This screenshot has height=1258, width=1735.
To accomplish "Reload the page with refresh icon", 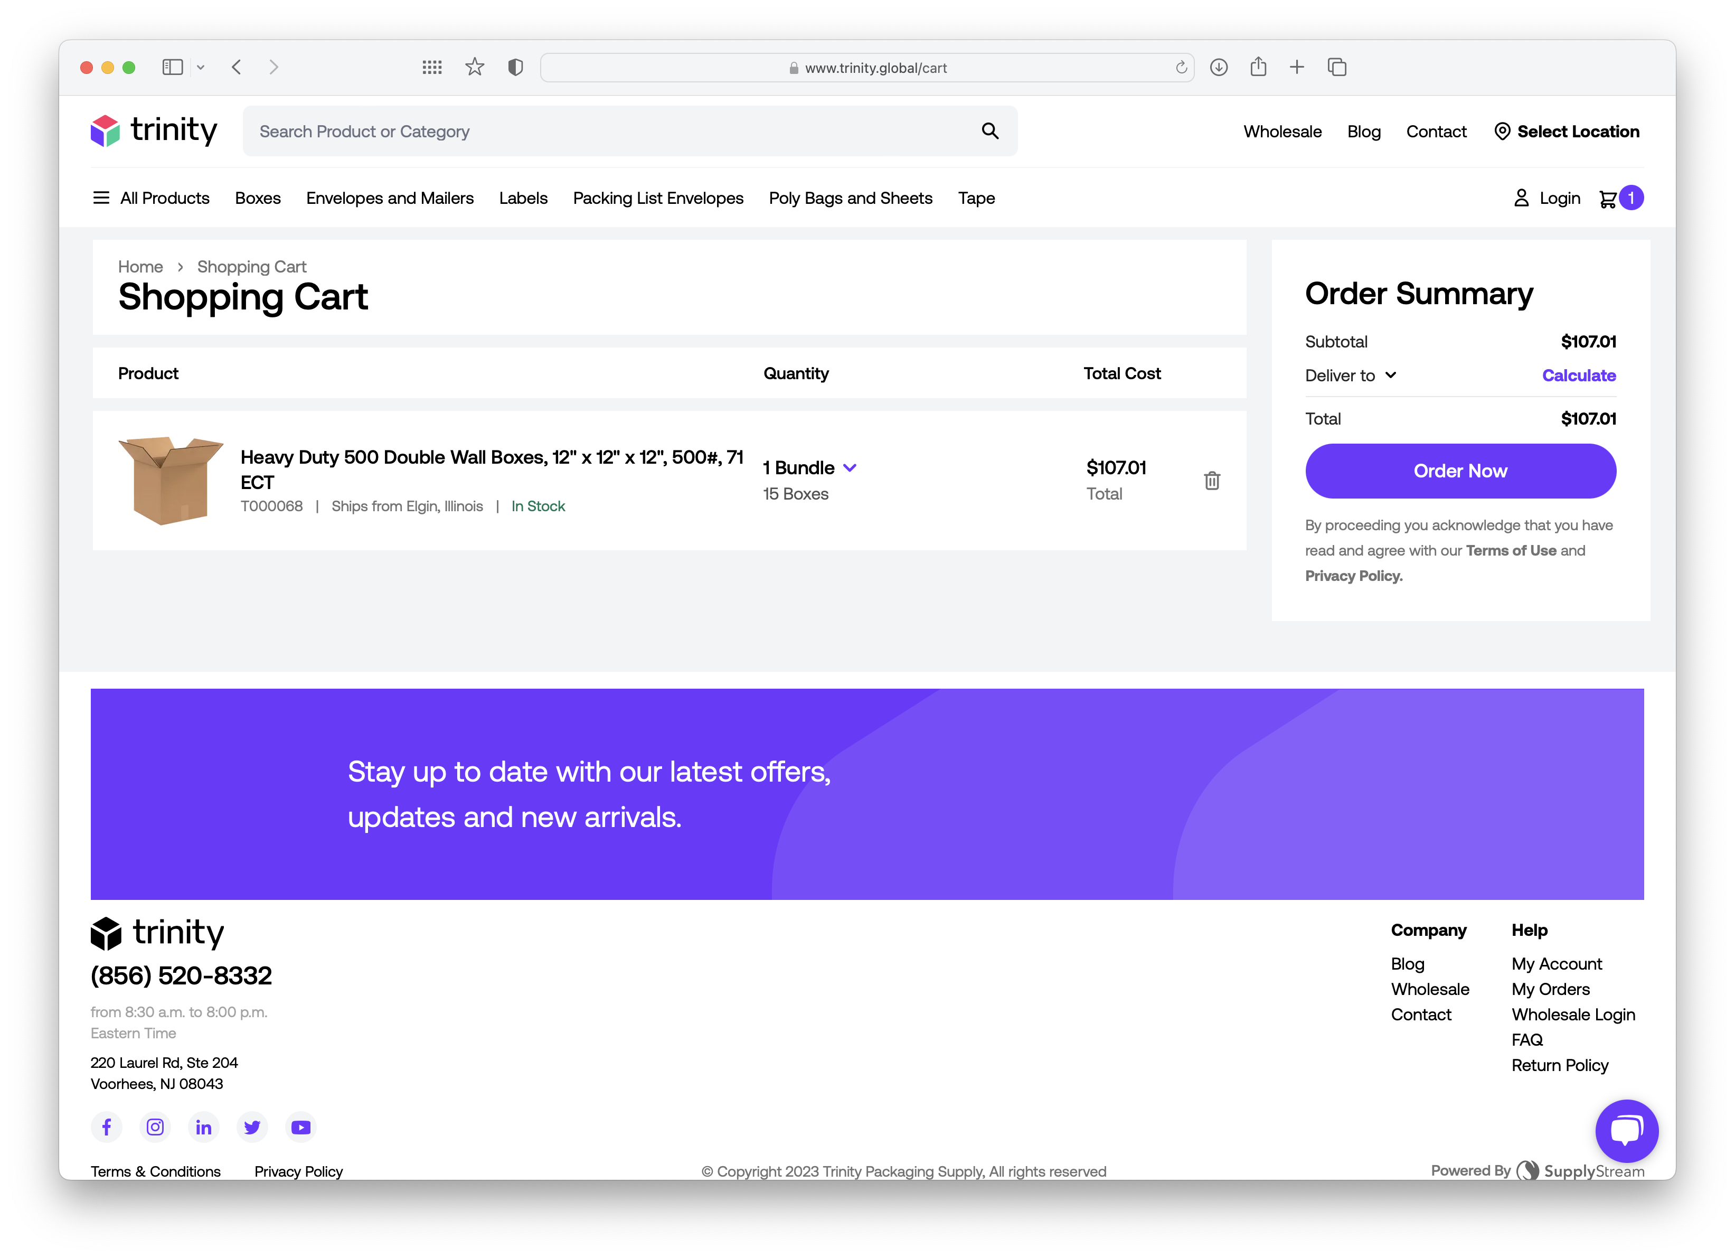I will (x=1181, y=68).
